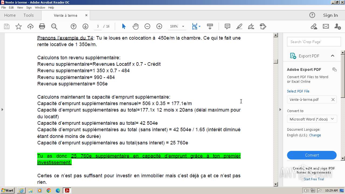
Task: Click Vente-à-terme.pdf filename field
Action: pos(312,99)
